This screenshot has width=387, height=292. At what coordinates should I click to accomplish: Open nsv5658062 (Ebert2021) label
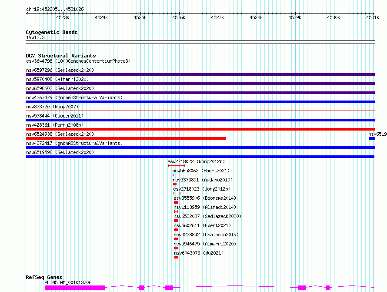tap(201, 171)
